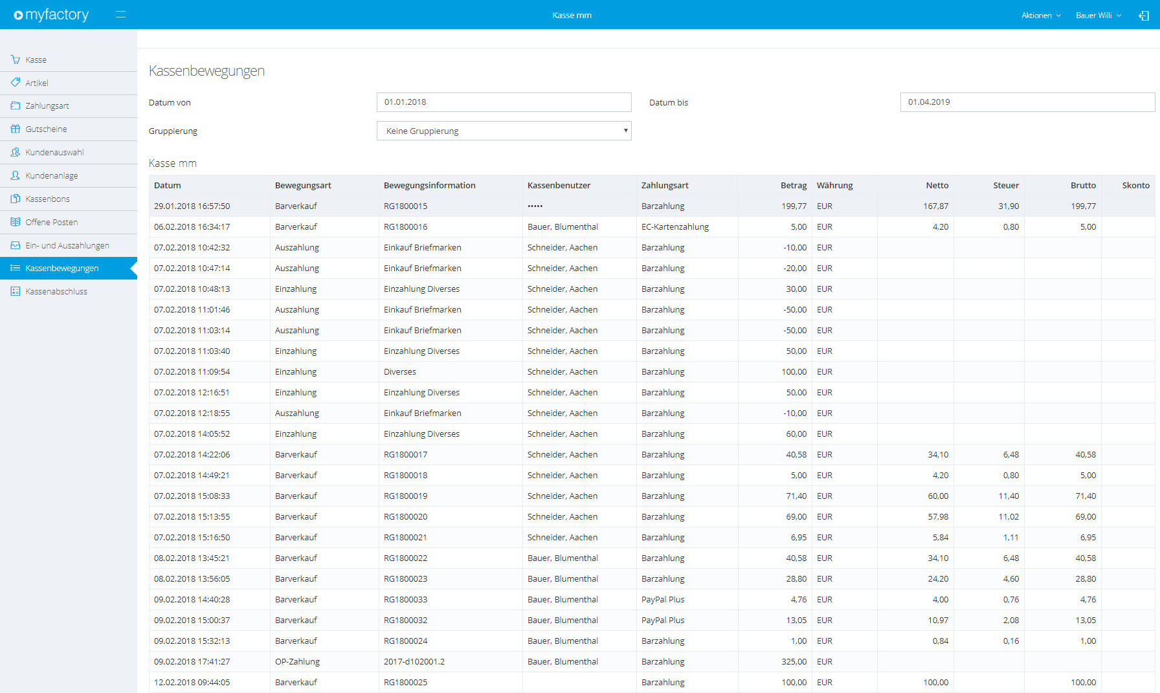Click the Ein- und Auszahlungen icon
The height and width of the screenshot is (693, 1160).
click(x=16, y=245)
